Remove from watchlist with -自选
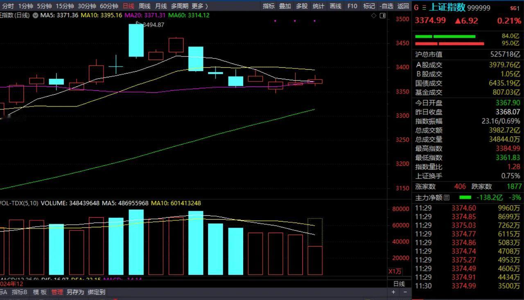 coord(386,6)
